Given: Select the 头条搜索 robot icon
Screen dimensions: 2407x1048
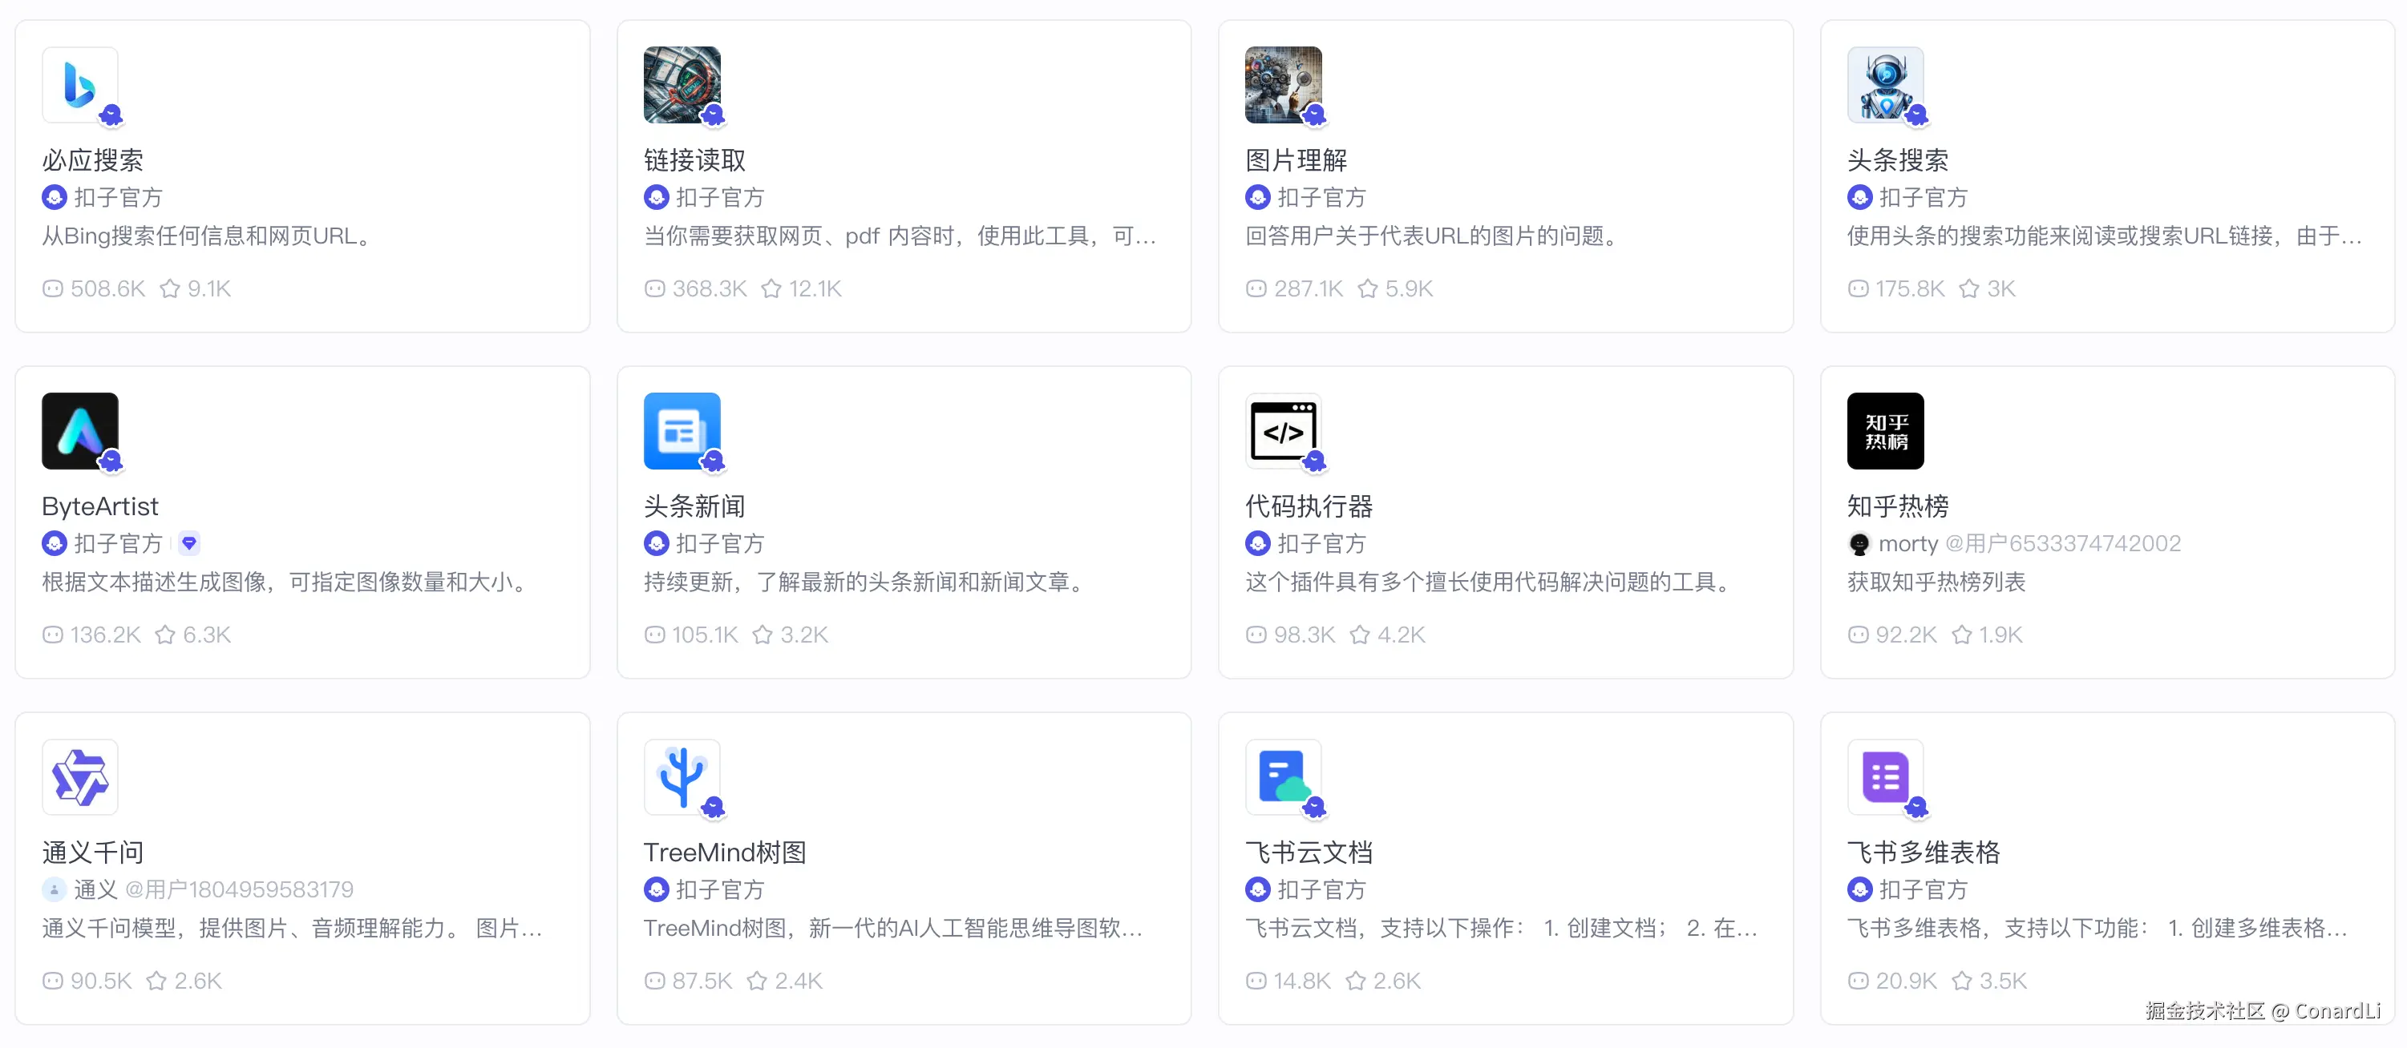Looking at the screenshot, I should (x=1886, y=85).
